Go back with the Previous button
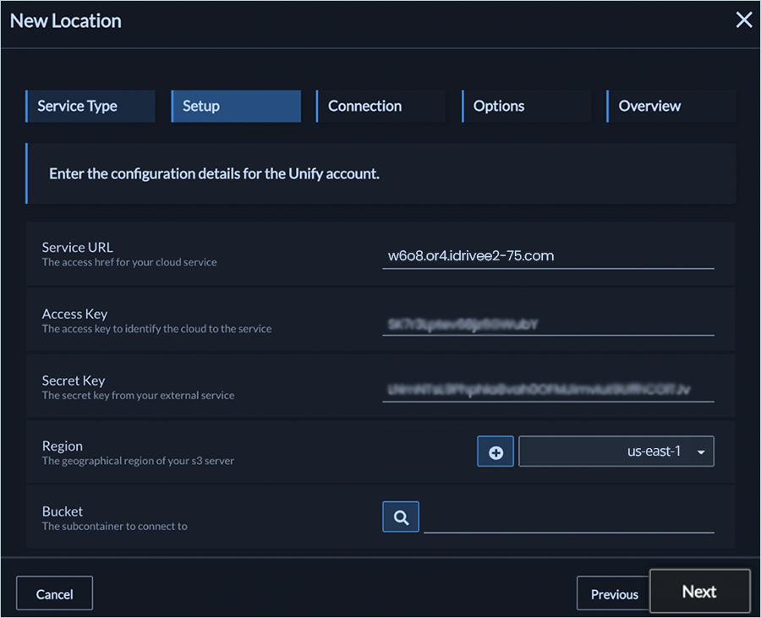The image size is (761, 618). pos(614,594)
